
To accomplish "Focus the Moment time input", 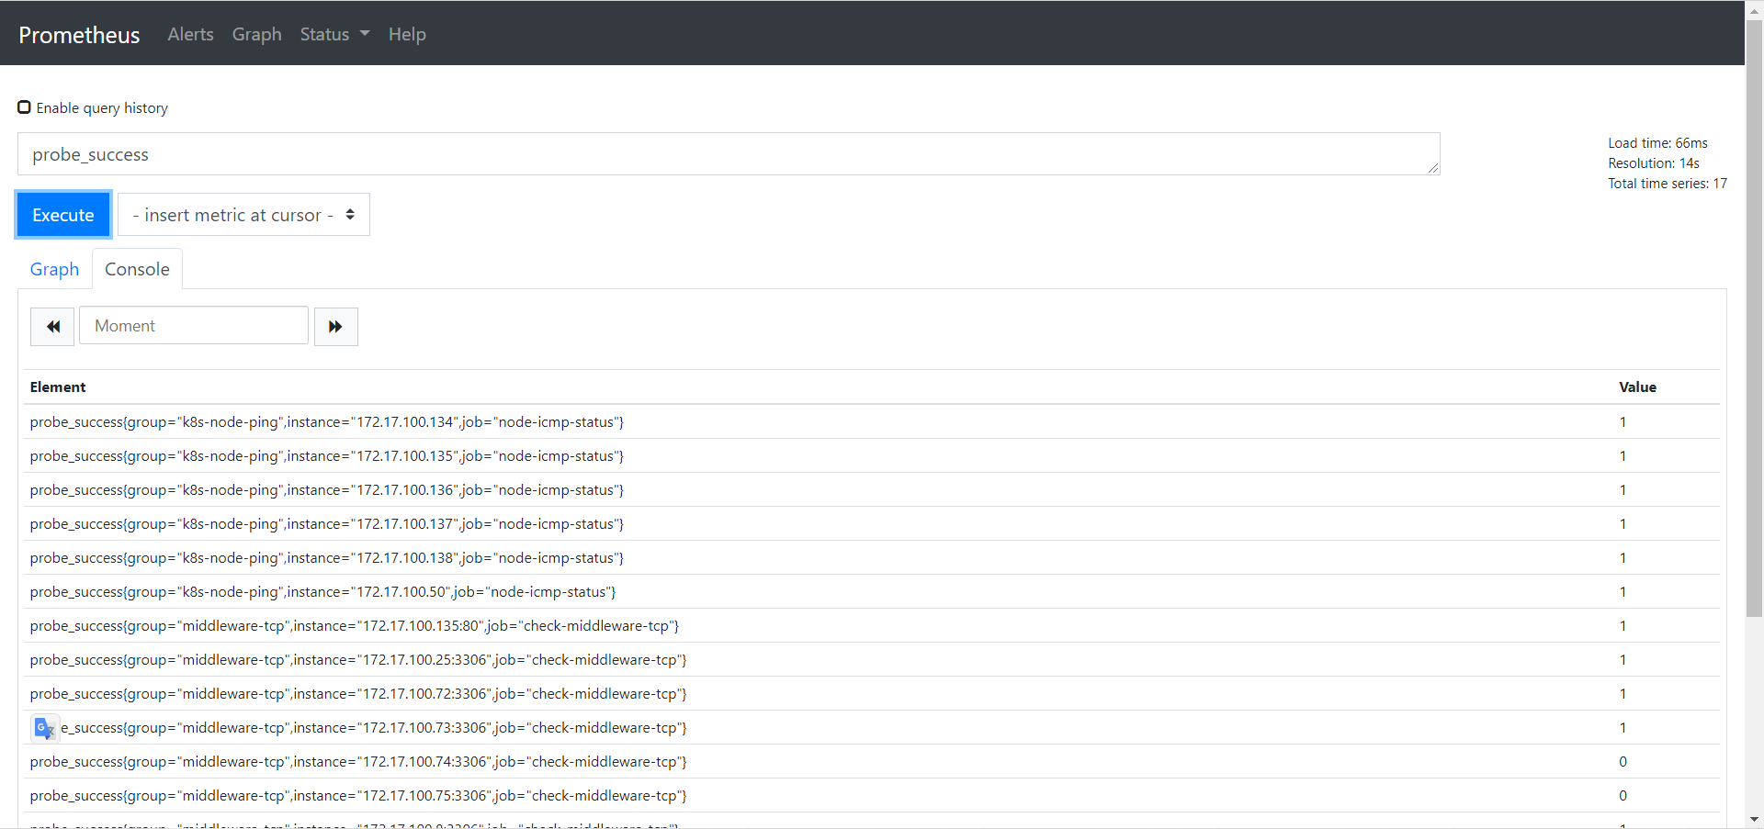I will click(194, 326).
